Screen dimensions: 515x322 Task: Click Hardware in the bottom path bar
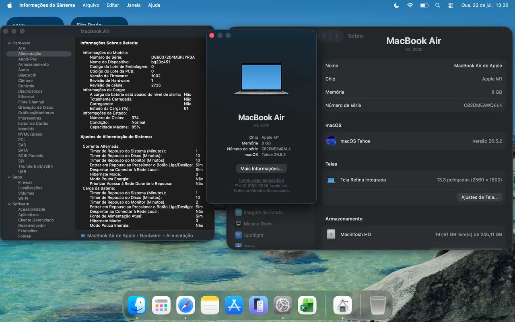[x=150, y=235]
